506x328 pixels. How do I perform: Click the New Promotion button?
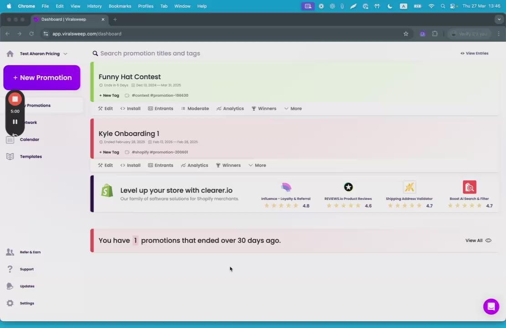coord(42,78)
